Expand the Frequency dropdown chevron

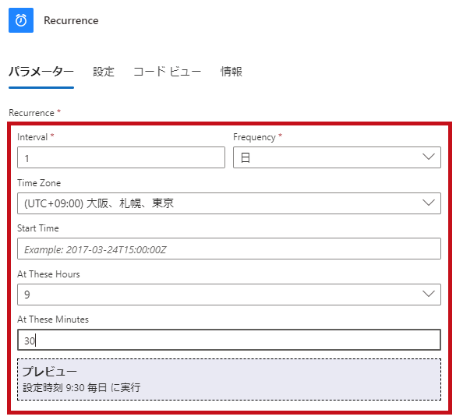coord(429,157)
